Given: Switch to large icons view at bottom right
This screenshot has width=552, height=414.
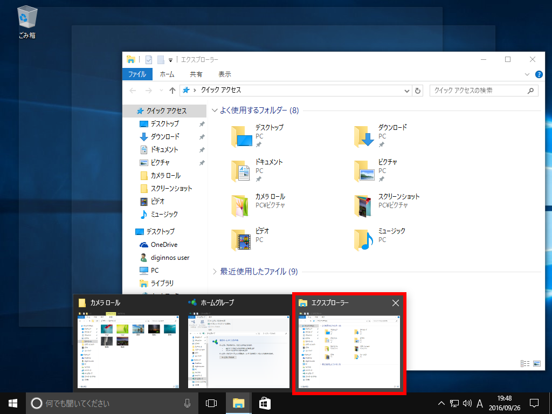Looking at the screenshot, I should pos(537,364).
